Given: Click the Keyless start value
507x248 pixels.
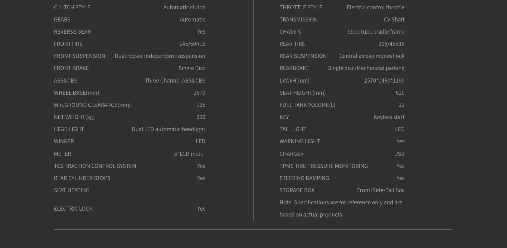Looking at the screenshot, I should pyautogui.click(x=389, y=117).
